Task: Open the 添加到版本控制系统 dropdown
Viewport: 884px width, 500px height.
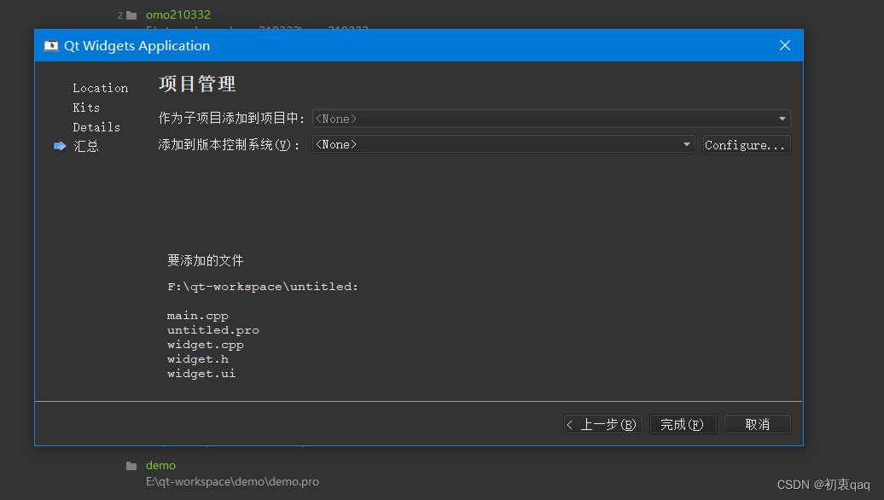Action: tap(503, 143)
